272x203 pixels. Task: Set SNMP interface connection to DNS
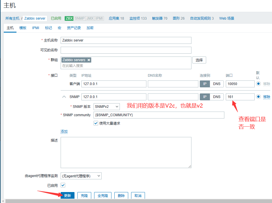(217, 97)
